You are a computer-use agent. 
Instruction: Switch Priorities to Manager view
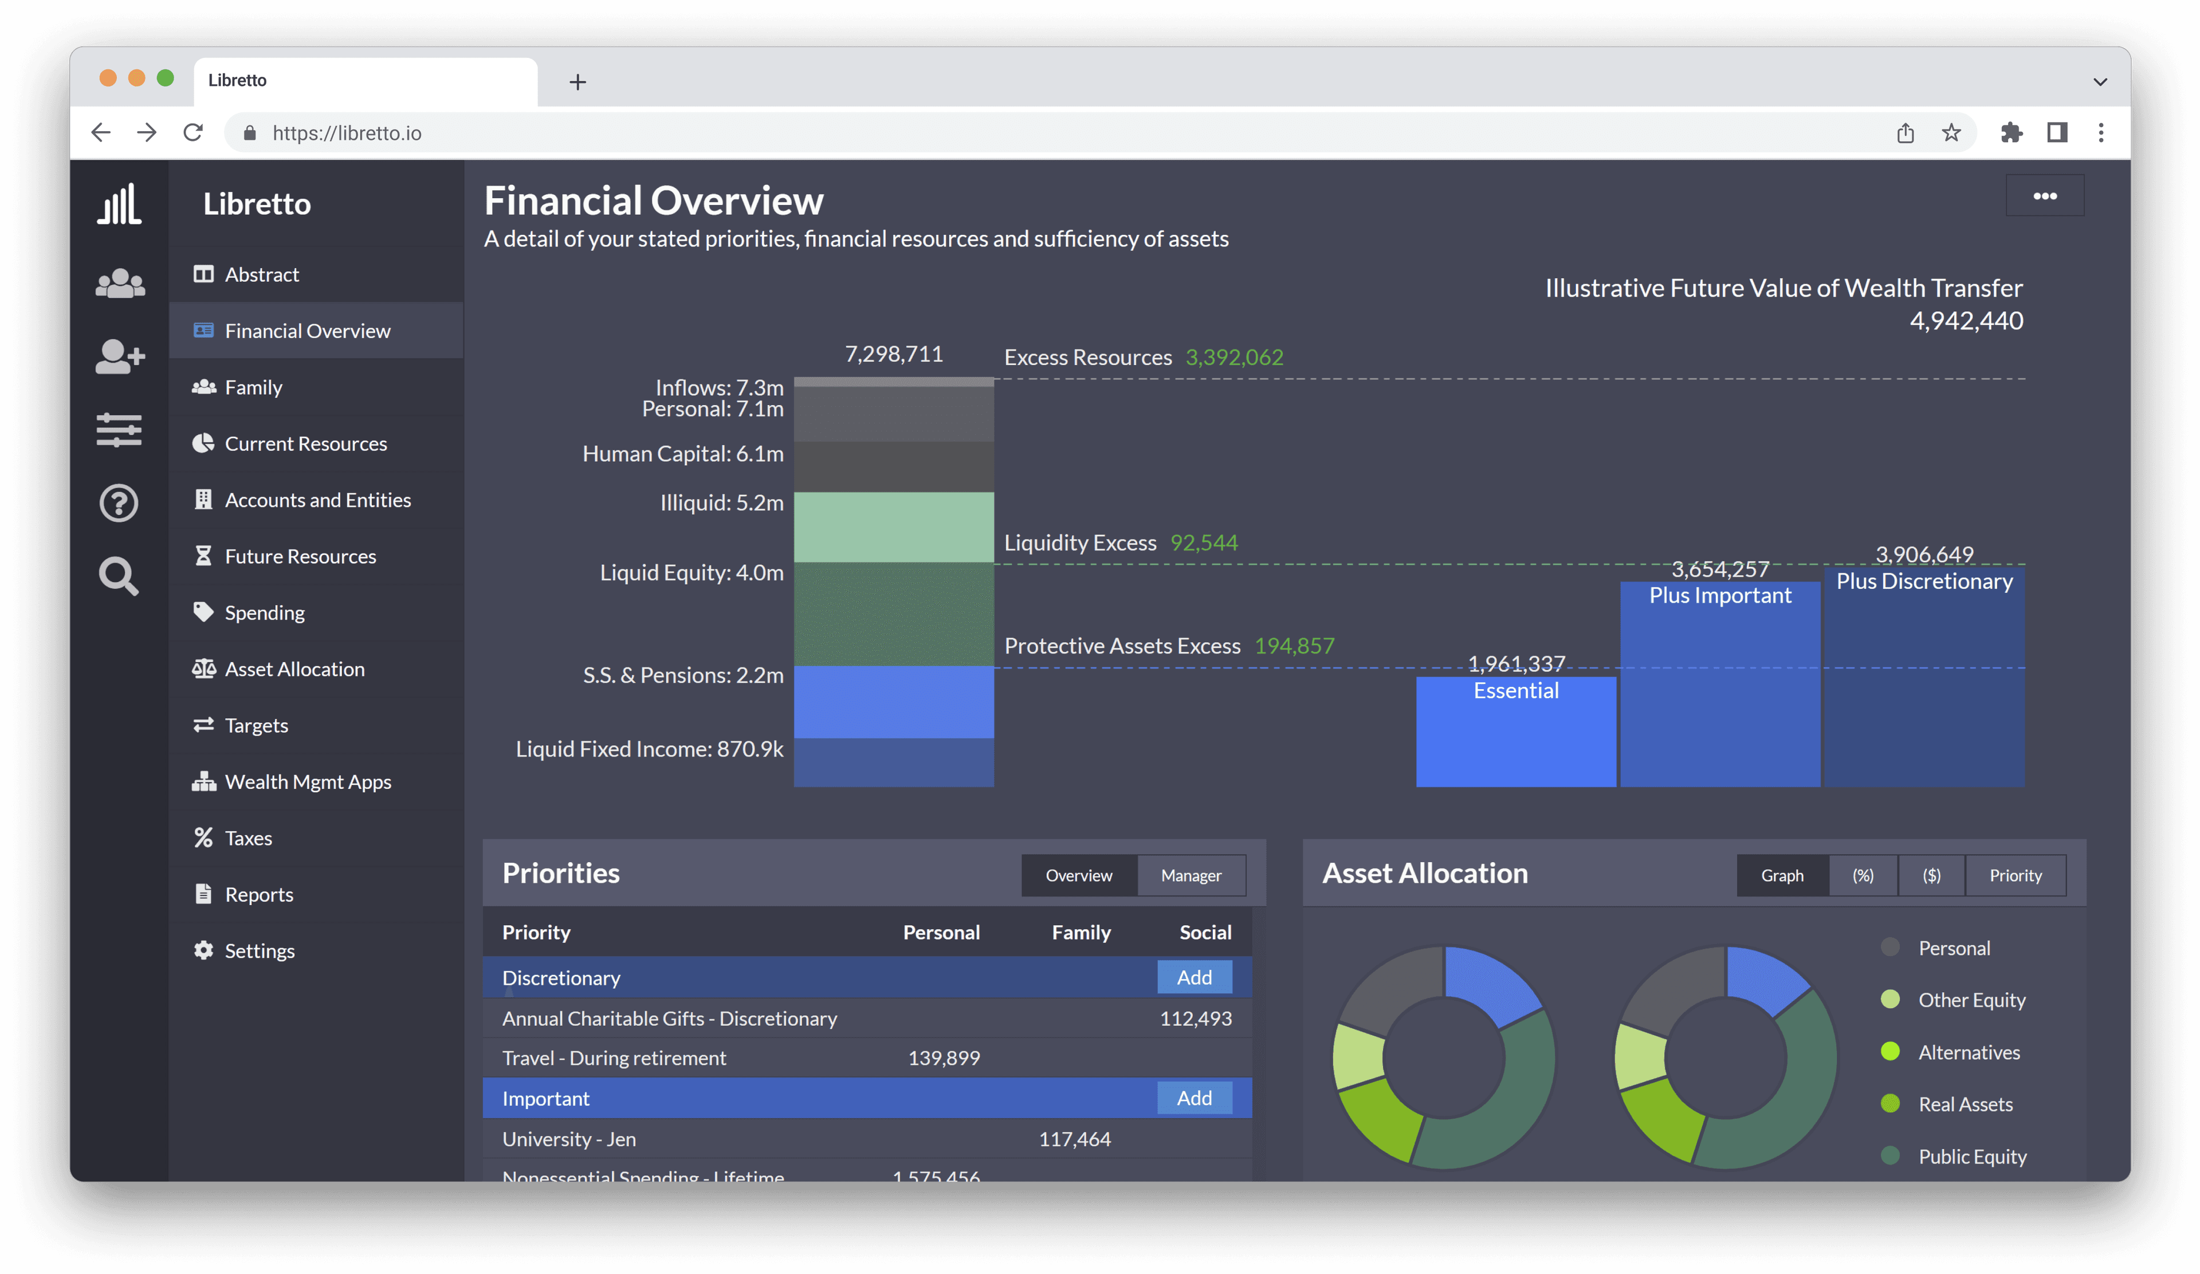coord(1191,875)
